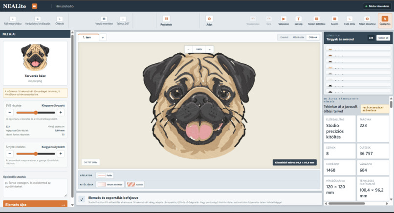Click the right panel horizontal scrollbar
Viewport: 394px width, 213px height.
pyautogui.click(x=347, y=203)
